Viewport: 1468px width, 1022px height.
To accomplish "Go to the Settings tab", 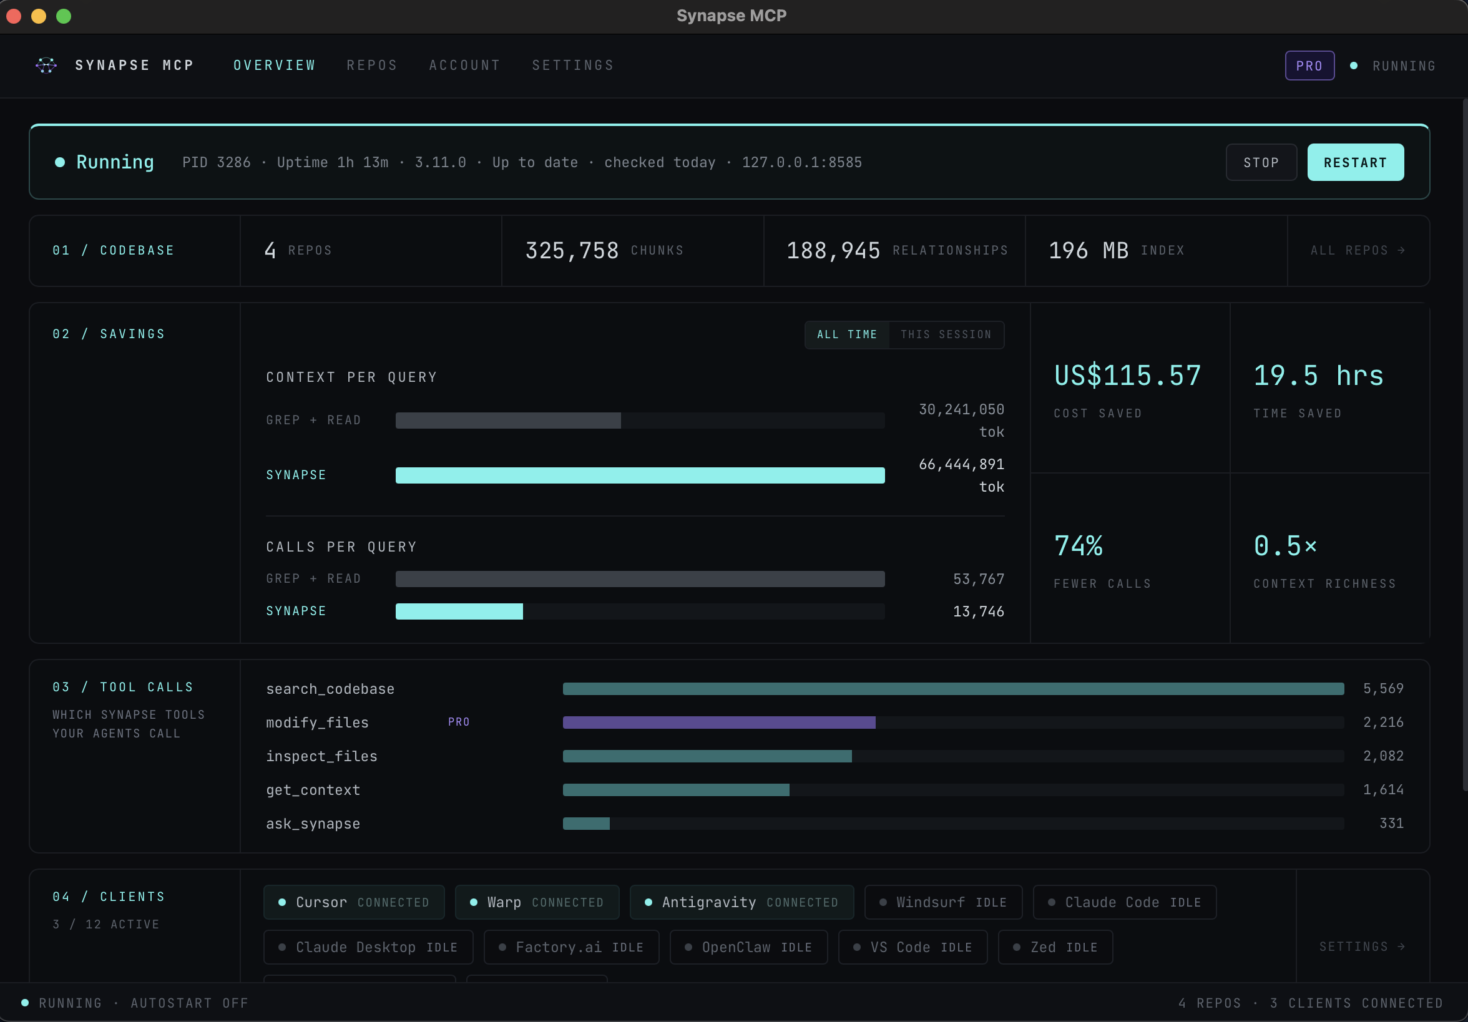I will click(573, 65).
